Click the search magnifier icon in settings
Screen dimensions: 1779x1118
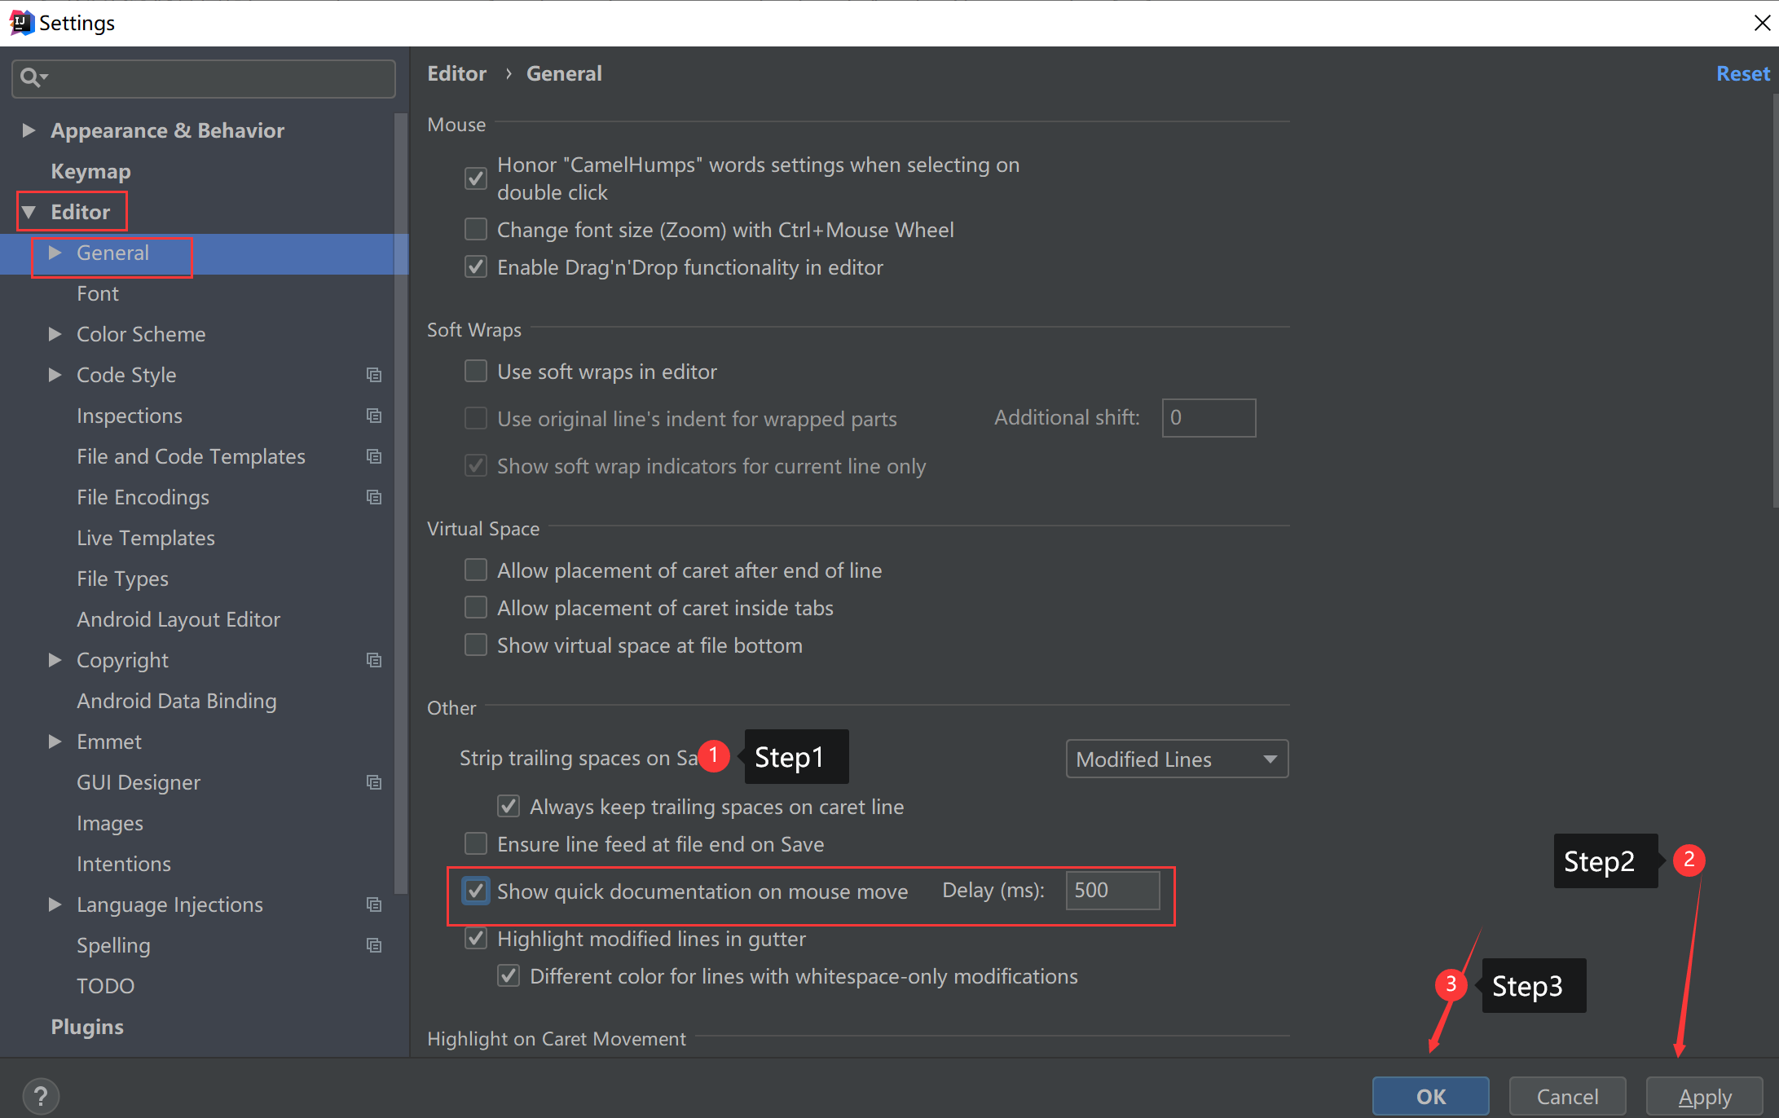[31, 78]
